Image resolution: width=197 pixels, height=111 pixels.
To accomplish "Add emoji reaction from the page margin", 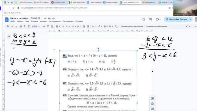I will point(152,104).
